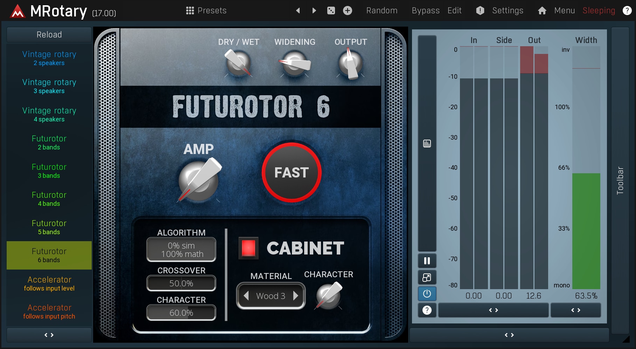Toggle the red CABINET enable switch
Viewport: 636px width, 349px height.
(248, 248)
